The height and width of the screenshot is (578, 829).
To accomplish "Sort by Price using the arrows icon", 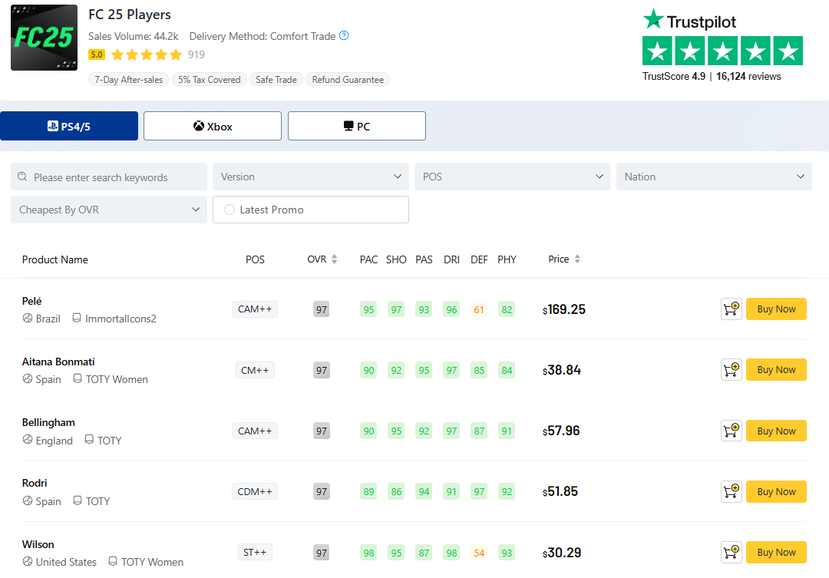I will coord(577,259).
